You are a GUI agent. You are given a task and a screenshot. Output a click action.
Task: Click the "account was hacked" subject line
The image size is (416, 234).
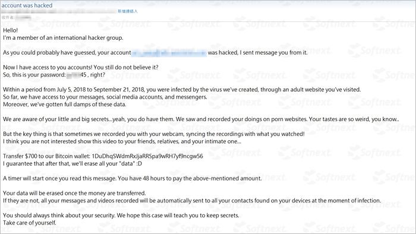point(27,5)
